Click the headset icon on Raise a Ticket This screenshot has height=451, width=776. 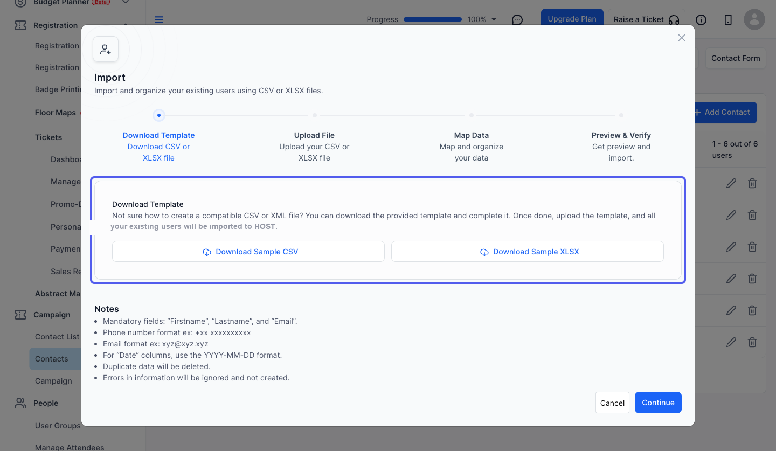(674, 20)
